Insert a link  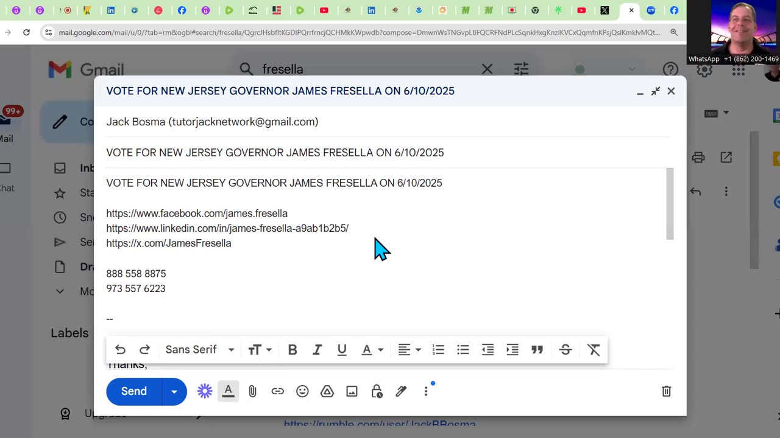(278, 391)
